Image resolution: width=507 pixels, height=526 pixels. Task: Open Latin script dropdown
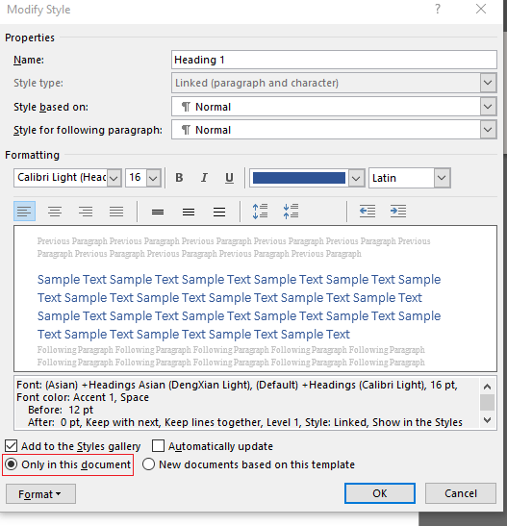tap(442, 178)
